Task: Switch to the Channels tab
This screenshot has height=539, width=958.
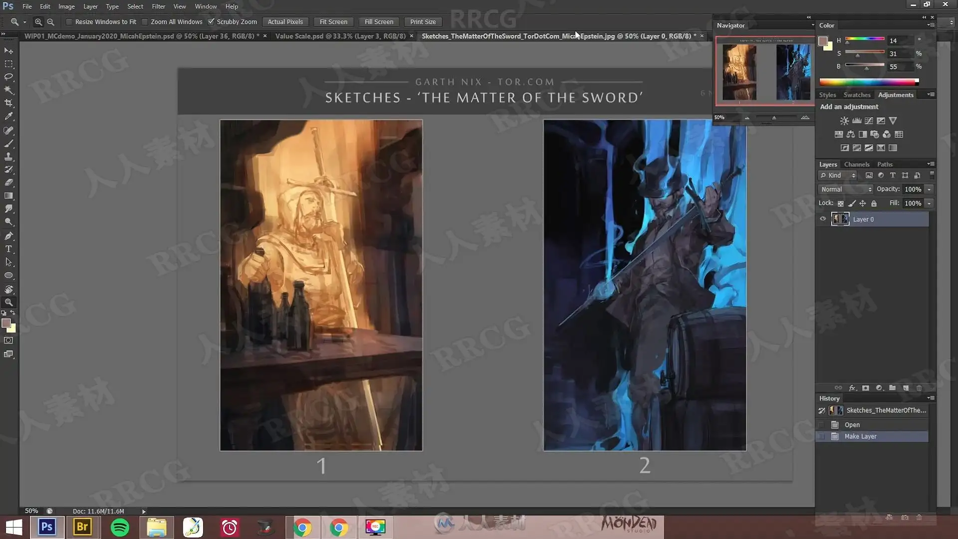Action: (x=857, y=164)
